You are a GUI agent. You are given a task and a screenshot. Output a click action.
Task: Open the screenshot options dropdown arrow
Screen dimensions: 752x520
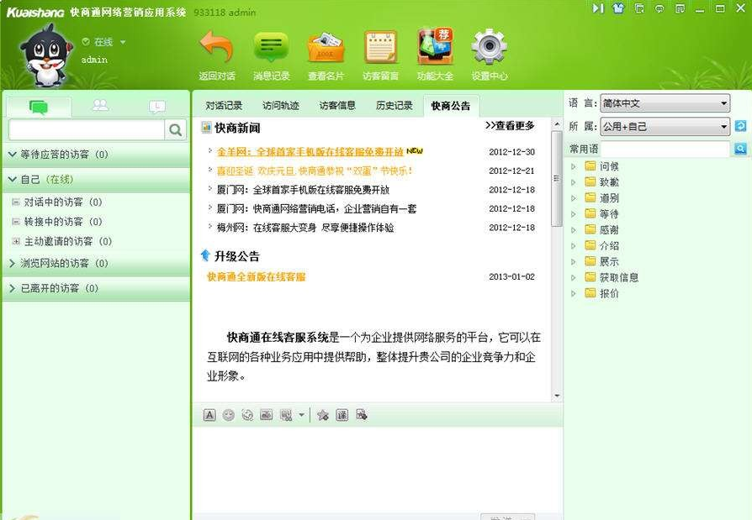302,415
